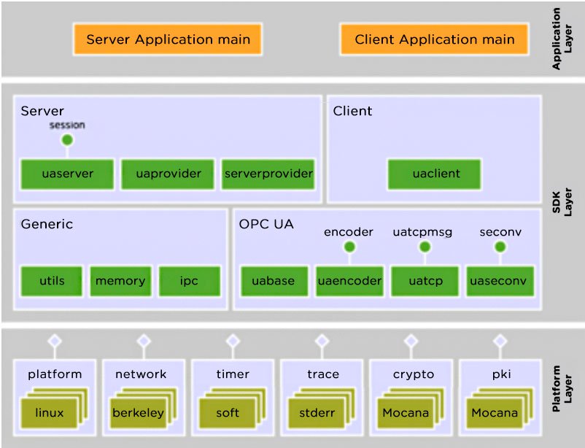Click the Application Layer side label
The width and height of the screenshot is (585, 448).
[x=562, y=39]
